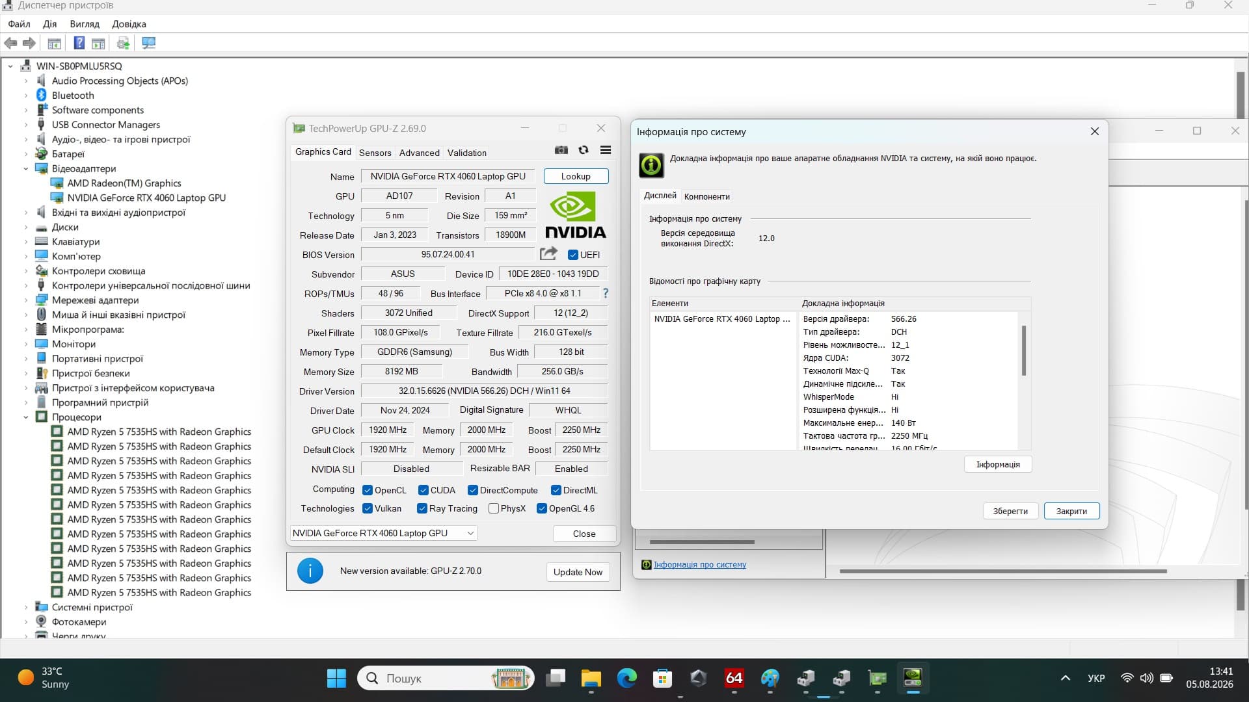This screenshot has width=1249, height=702.
Task: Toggle the Ray Tracing checkbox
Action: pyautogui.click(x=422, y=508)
